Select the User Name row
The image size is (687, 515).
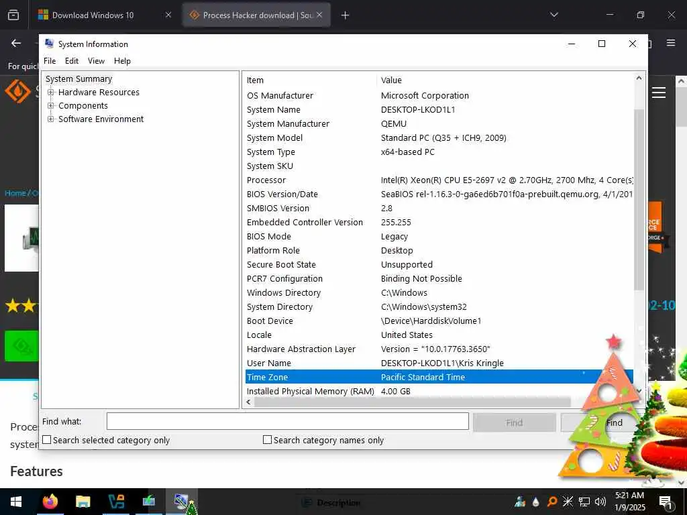pos(439,363)
